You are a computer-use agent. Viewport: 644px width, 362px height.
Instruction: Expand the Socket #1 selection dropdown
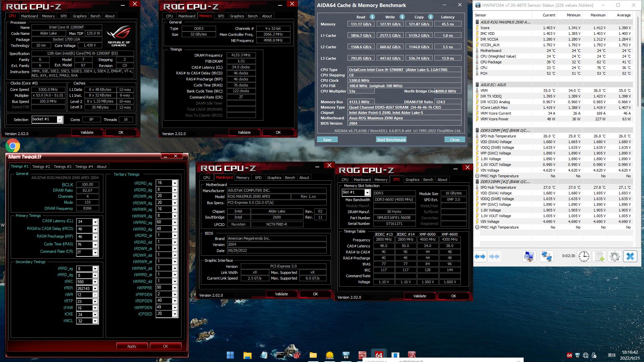click(x=60, y=120)
